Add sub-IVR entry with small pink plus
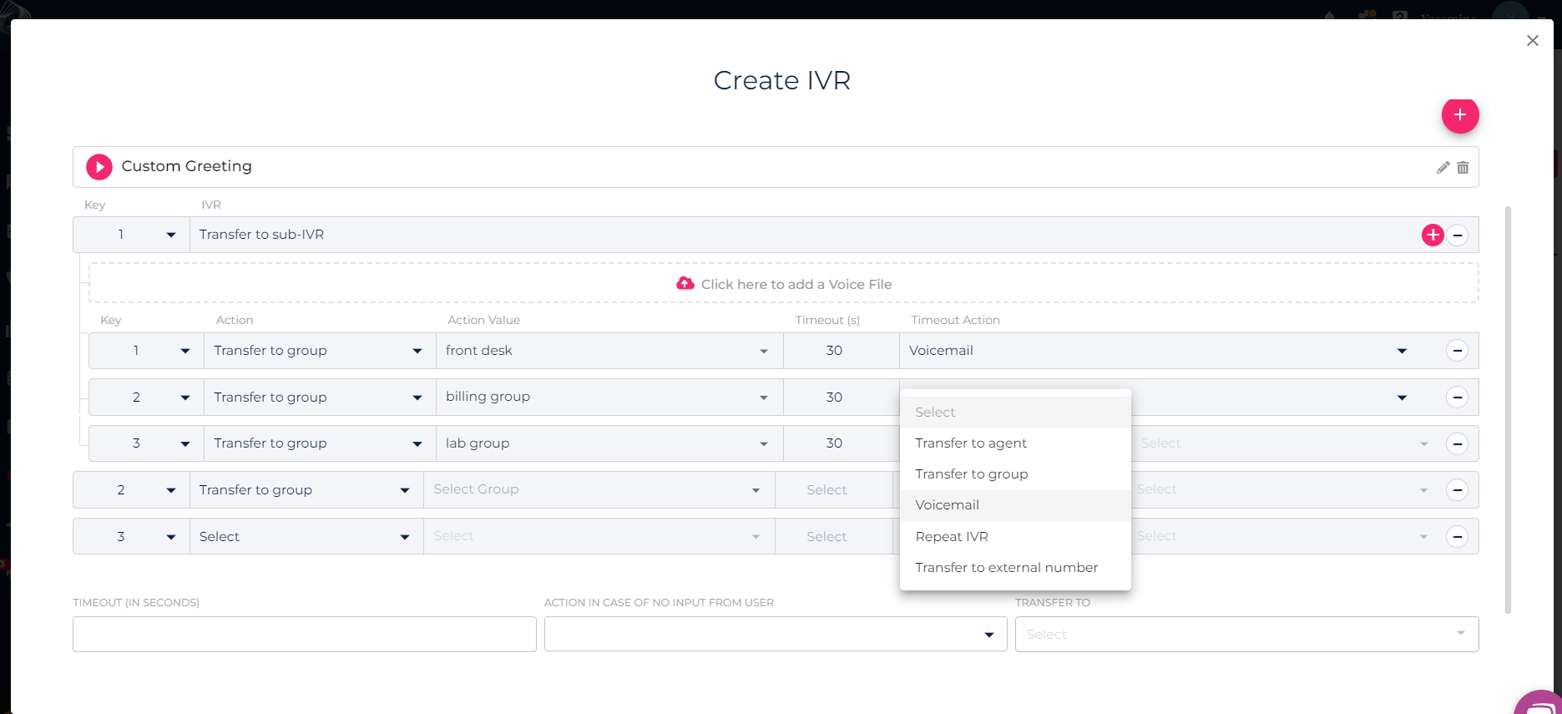The image size is (1562, 714). pyautogui.click(x=1433, y=235)
